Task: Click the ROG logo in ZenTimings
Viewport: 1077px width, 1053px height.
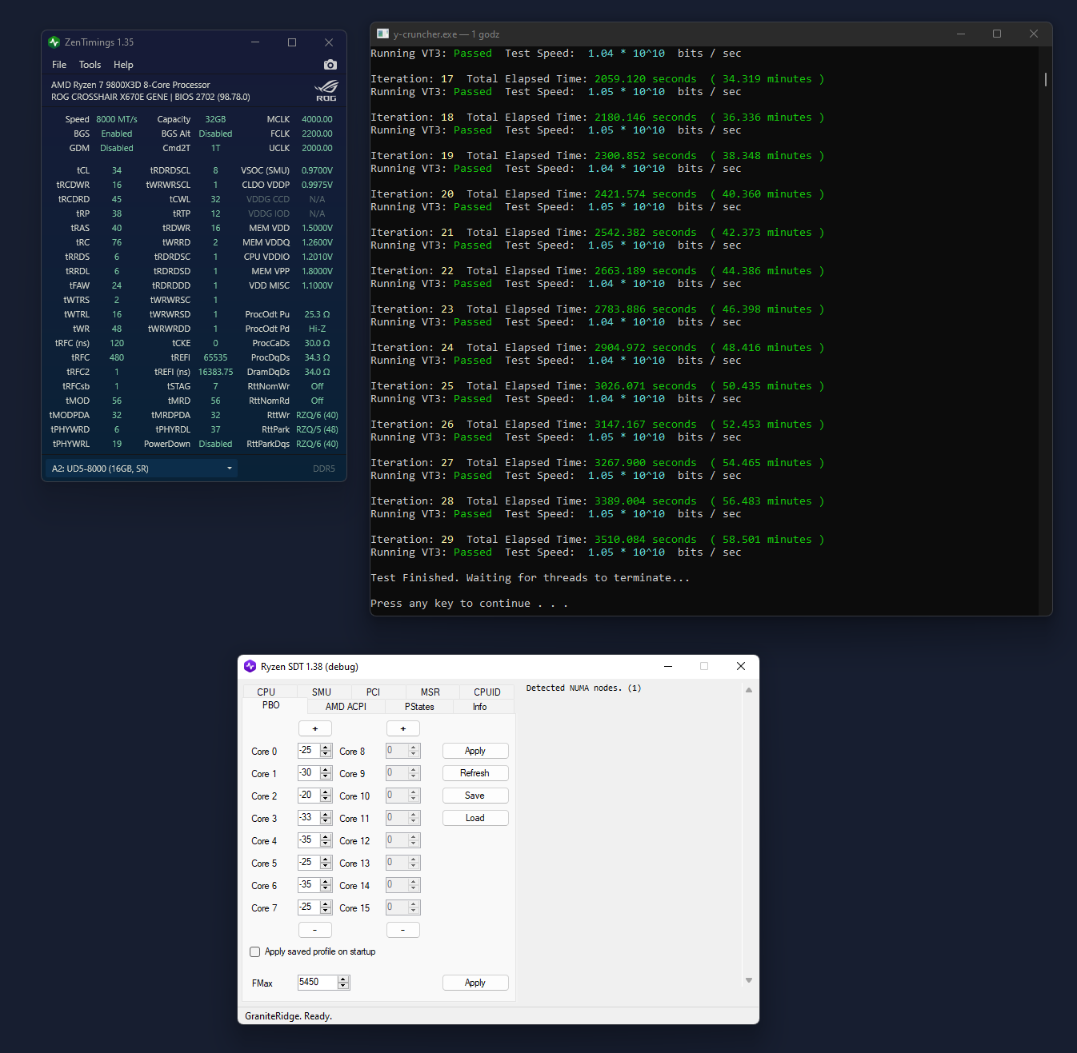Action: click(x=326, y=90)
